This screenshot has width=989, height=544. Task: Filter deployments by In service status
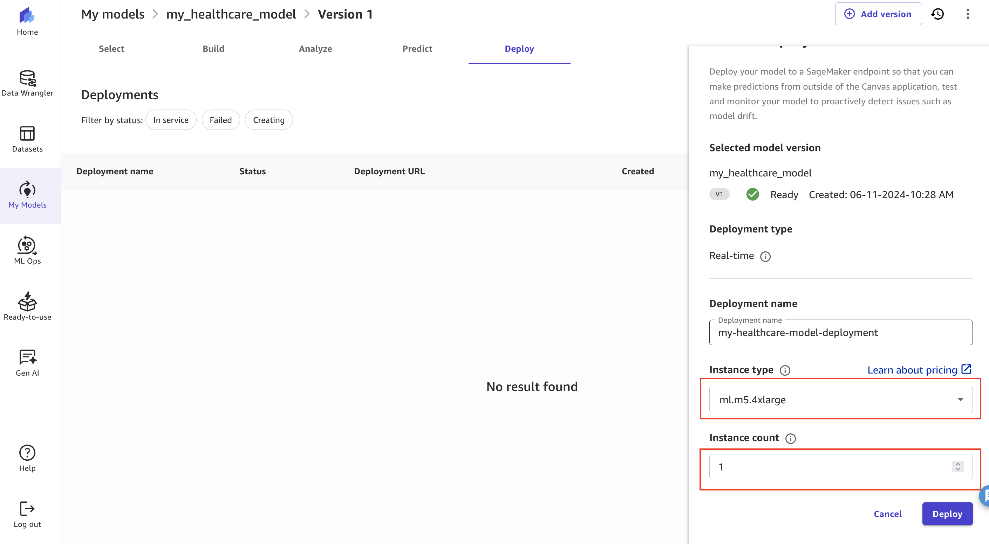click(171, 120)
